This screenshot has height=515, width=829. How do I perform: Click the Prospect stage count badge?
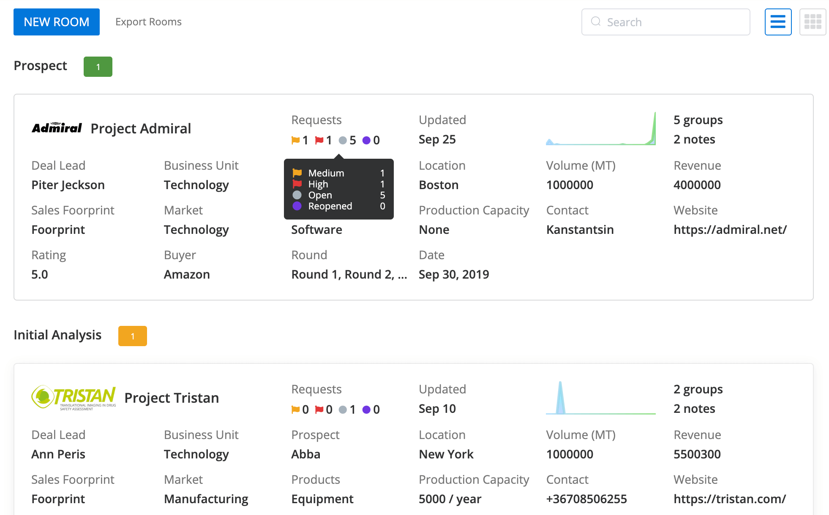coord(98,66)
